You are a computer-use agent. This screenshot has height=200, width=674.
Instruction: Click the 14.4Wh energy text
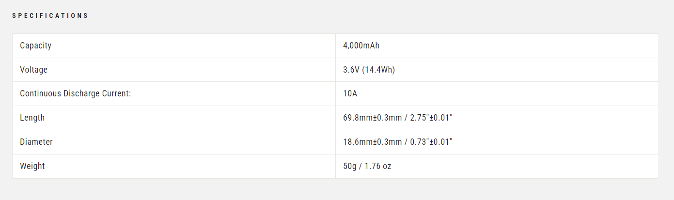point(378,70)
